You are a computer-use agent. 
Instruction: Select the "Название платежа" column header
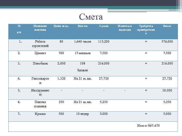tap(40, 28)
